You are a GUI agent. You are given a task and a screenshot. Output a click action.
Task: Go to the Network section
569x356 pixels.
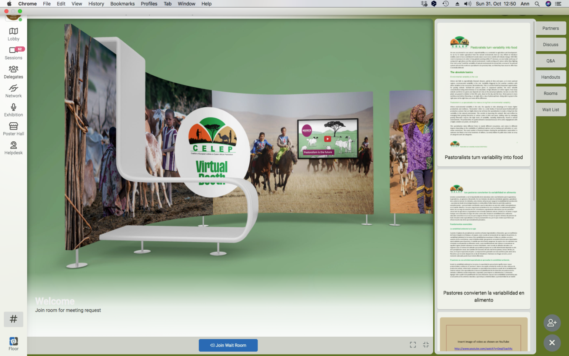(x=13, y=91)
